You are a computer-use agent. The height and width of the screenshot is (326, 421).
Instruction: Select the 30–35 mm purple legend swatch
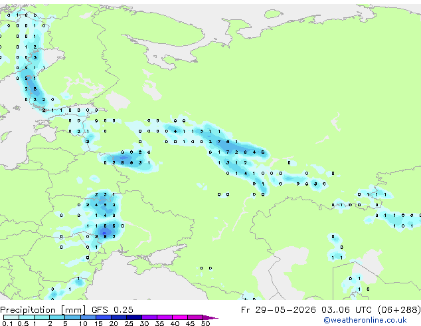[x=149, y=317]
